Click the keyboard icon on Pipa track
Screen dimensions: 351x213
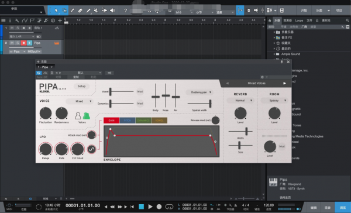(x=57, y=43)
